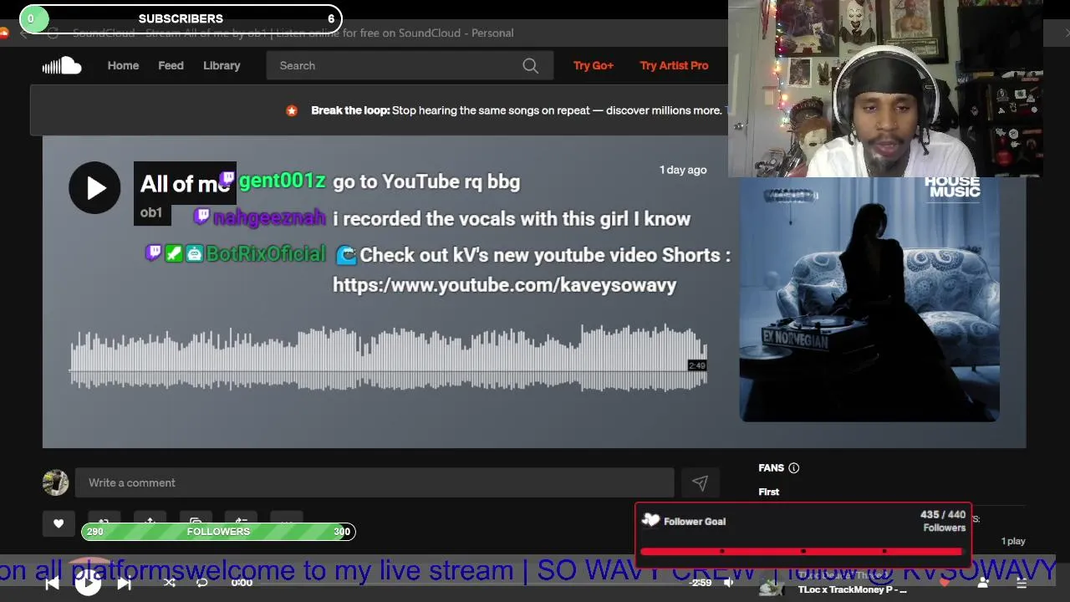
Task: Click the 2:49 track duration label
Action: [697, 365]
